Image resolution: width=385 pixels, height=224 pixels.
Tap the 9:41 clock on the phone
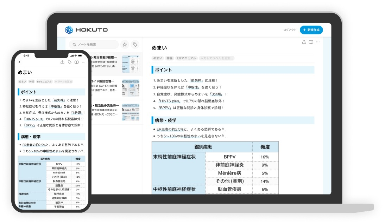[x=26, y=55]
